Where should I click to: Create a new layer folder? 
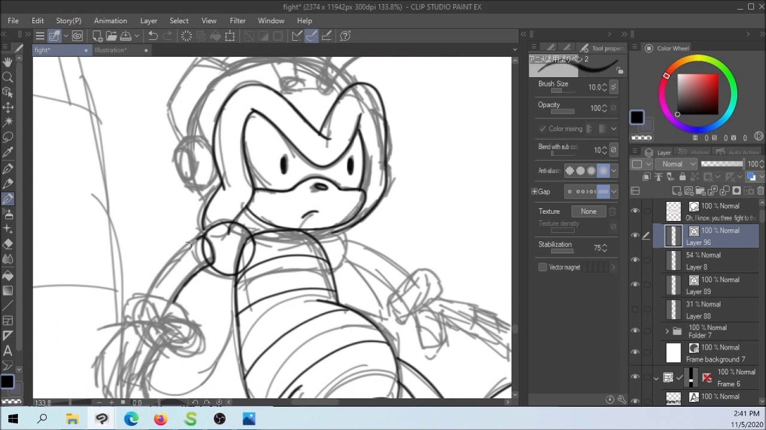701,191
